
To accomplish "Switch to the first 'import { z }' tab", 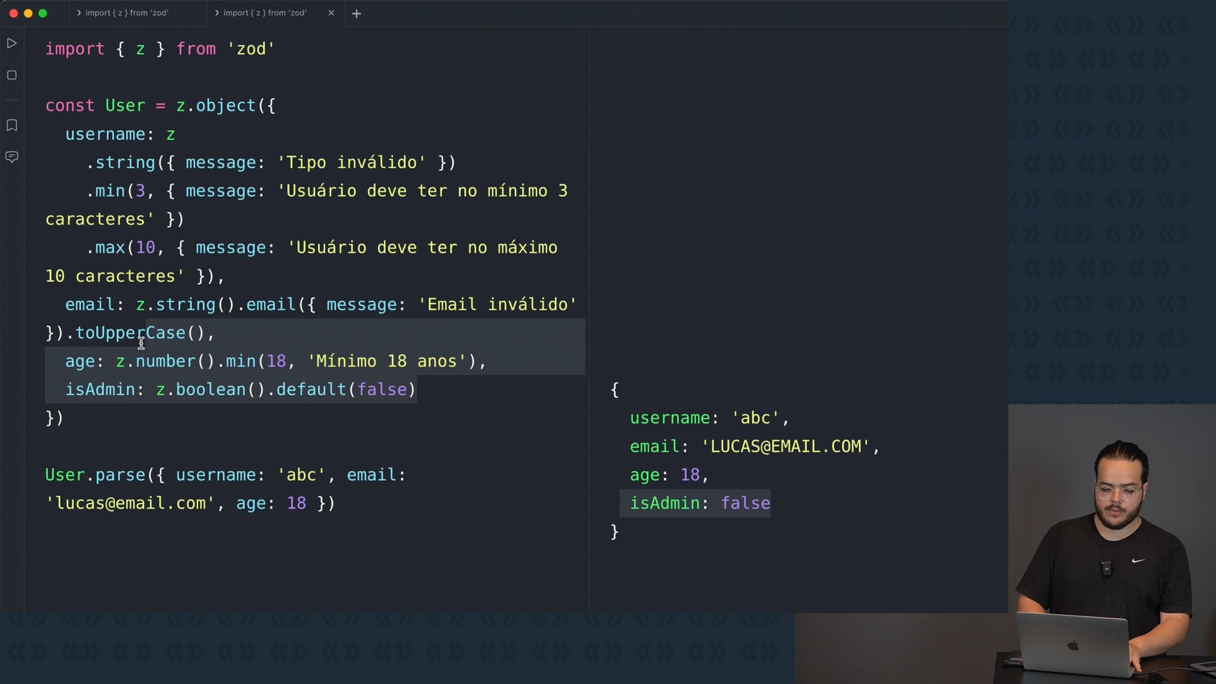I will coord(127,13).
